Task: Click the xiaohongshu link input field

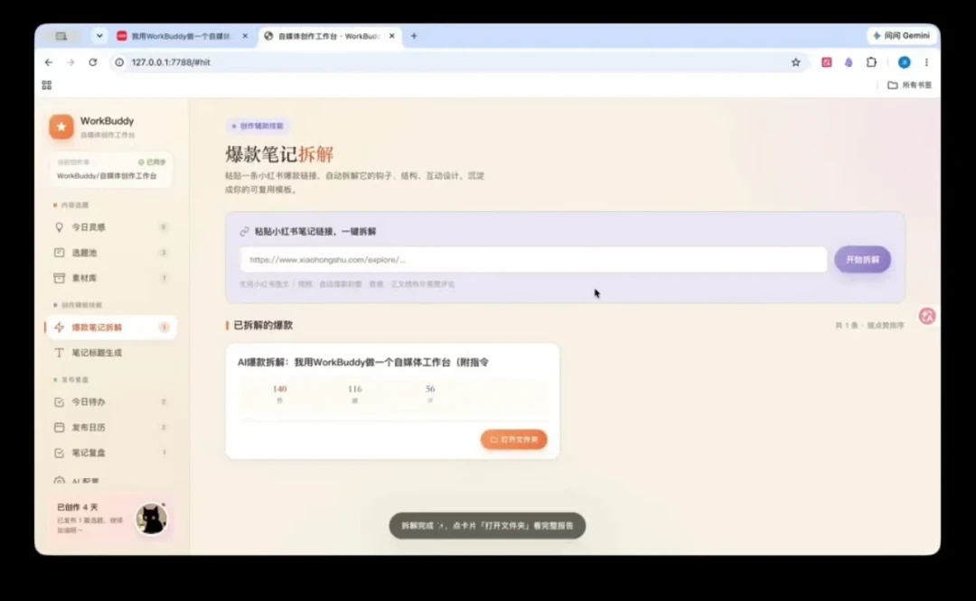Action: tap(533, 260)
